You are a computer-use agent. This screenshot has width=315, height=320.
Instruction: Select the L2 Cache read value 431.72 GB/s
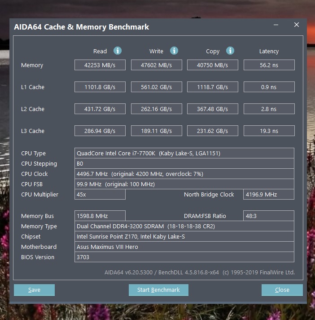[100, 109]
